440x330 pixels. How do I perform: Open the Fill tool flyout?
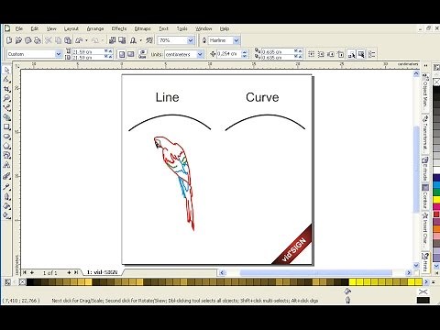pyautogui.click(x=6, y=206)
